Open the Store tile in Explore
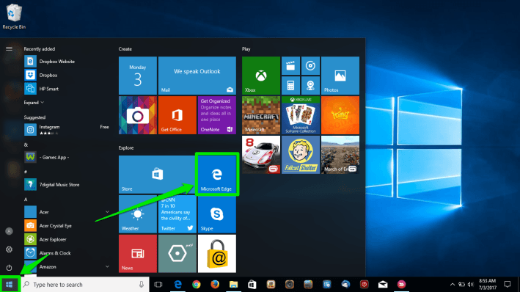 (157, 174)
